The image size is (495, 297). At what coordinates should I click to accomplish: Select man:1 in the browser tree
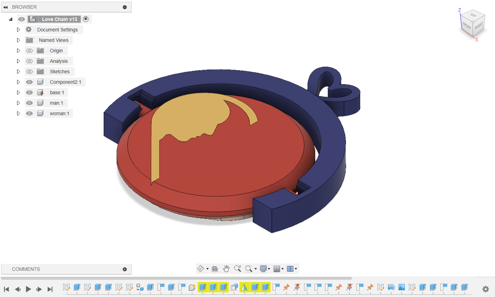[x=56, y=103]
